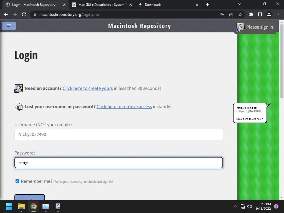Reload the current page
Image resolution: width=284 pixels, height=213 pixels.
point(24,14)
